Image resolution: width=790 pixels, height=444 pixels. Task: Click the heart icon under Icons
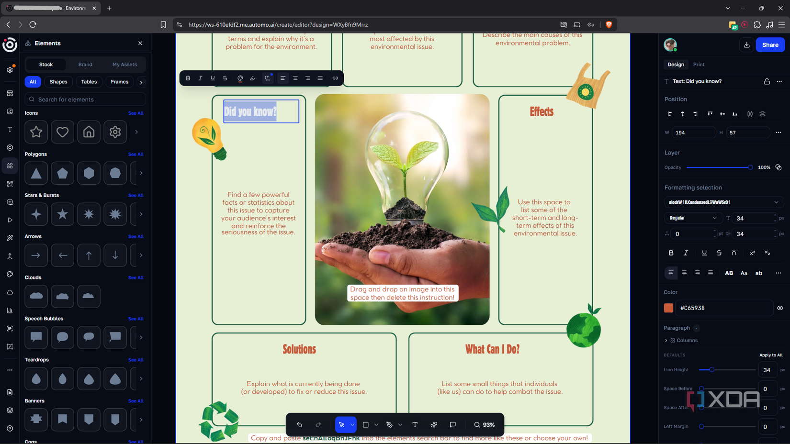coord(62,132)
